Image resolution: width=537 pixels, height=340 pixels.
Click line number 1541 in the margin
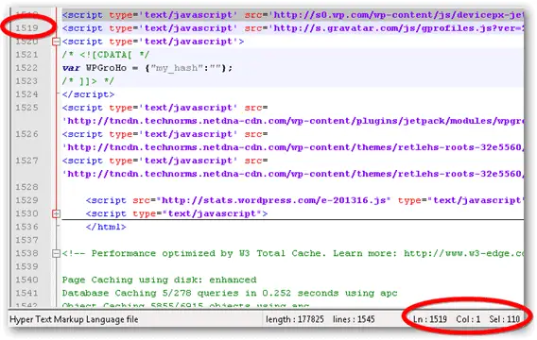[x=26, y=293]
